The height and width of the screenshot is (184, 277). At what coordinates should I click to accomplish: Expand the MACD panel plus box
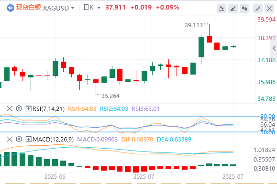click(28, 139)
